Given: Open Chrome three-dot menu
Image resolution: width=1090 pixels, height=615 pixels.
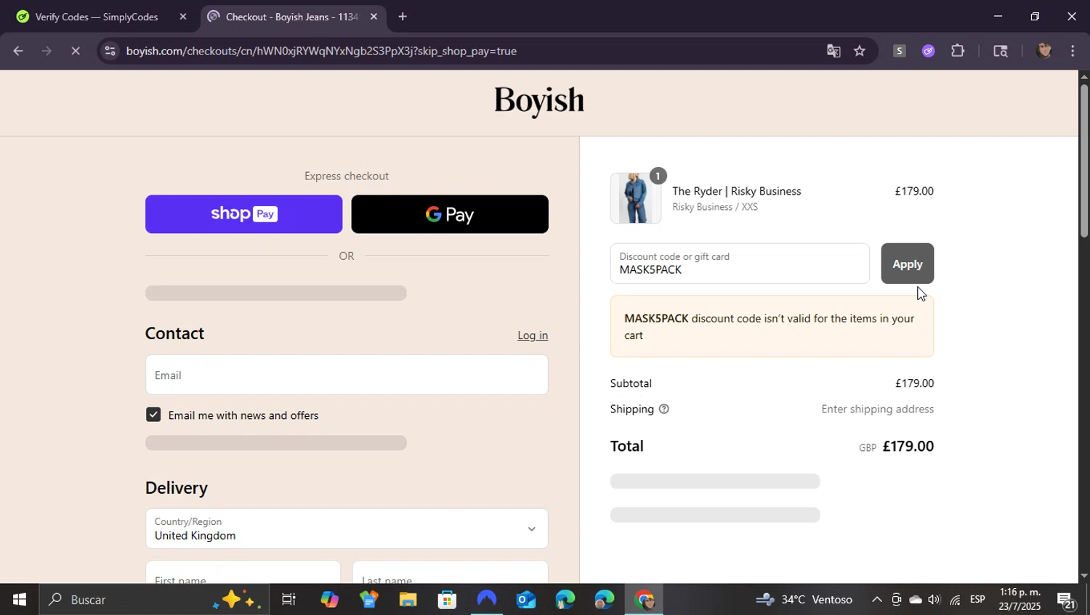Looking at the screenshot, I should click(1073, 51).
